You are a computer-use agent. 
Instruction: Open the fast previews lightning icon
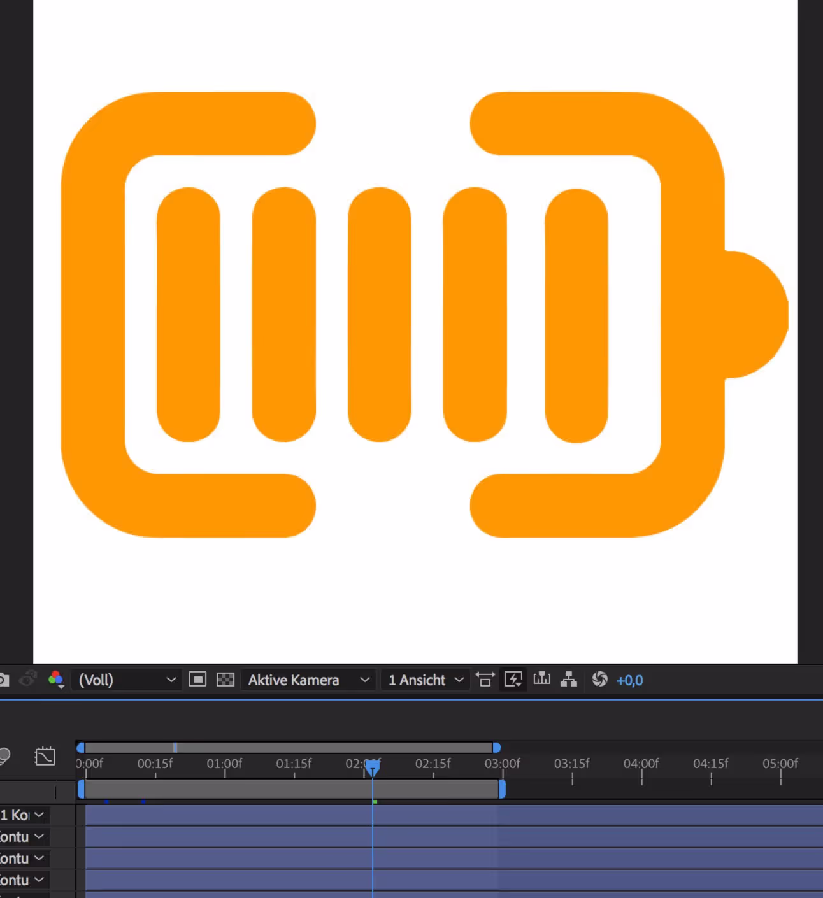pyautogui.click(x=513, y=680)
